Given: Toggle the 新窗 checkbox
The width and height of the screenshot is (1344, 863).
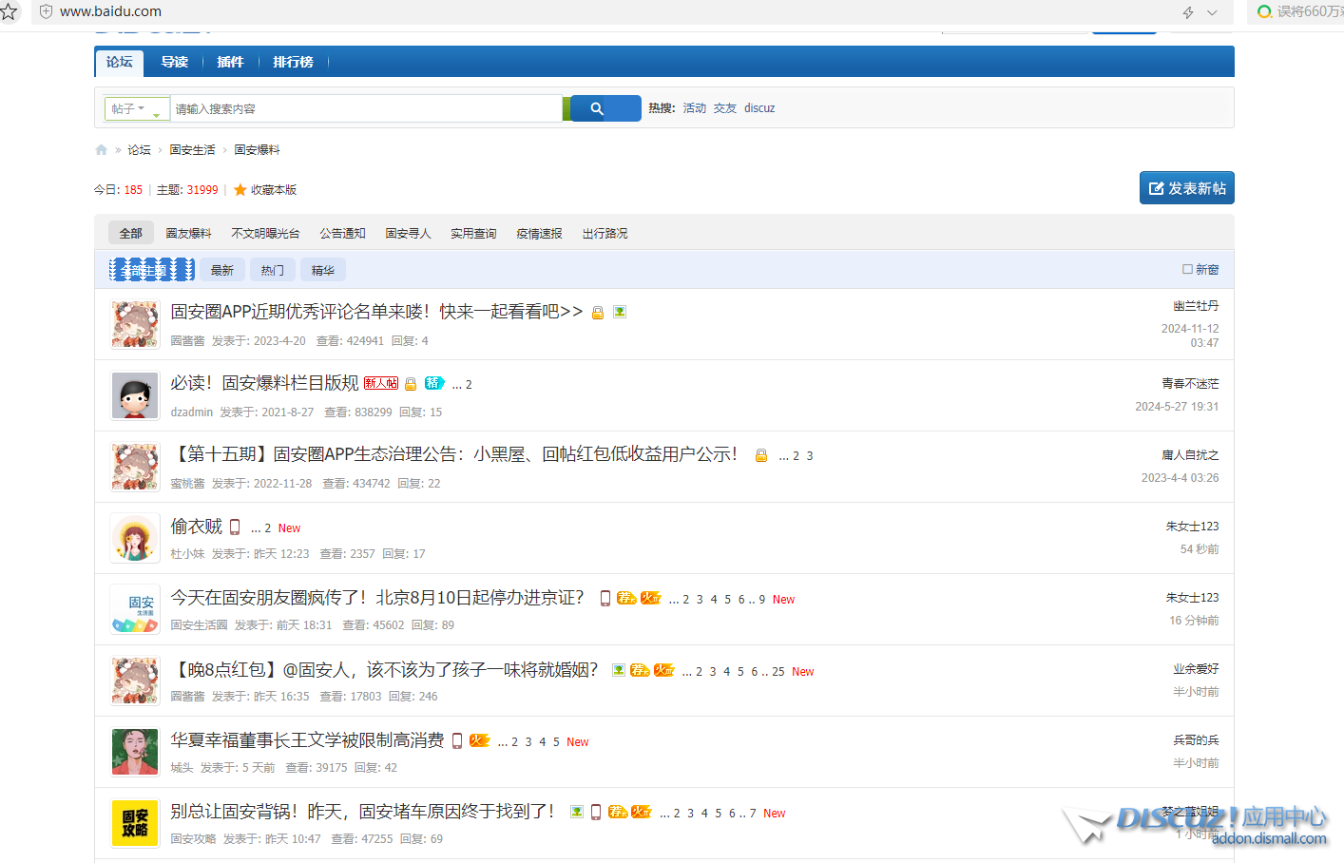Looking at the screenshot, I should (x=1187, y=270).
